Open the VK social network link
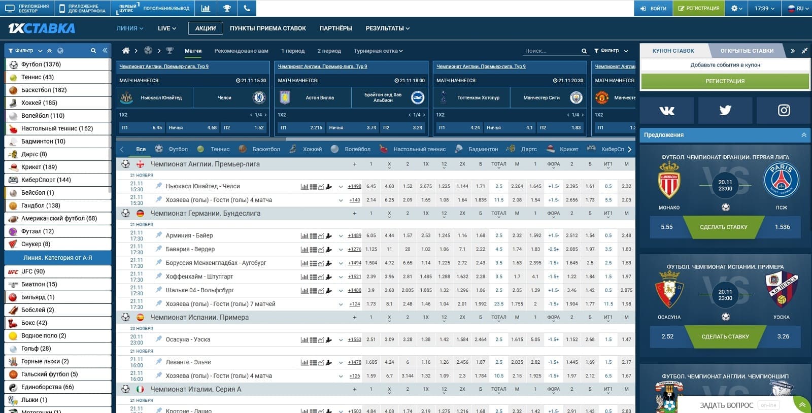This screenshot has width=812, height=413. tap(667, 110)
